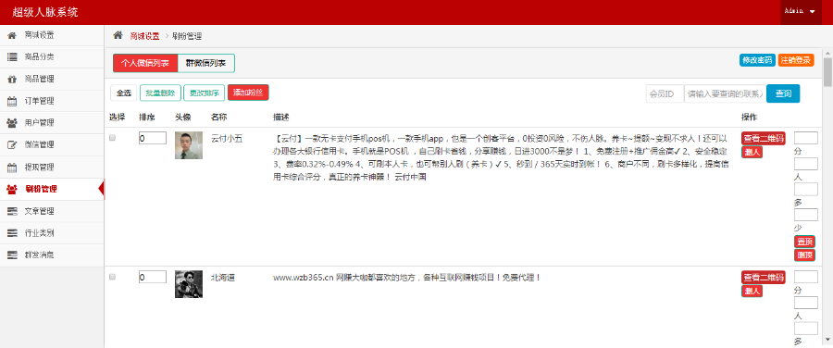Click the gift icon beside 商品管理
This screenshot has width=833, height=348.
12,80
